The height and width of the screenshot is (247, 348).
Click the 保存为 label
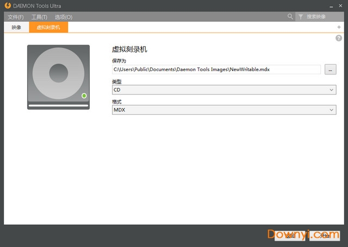coord(119,61)
